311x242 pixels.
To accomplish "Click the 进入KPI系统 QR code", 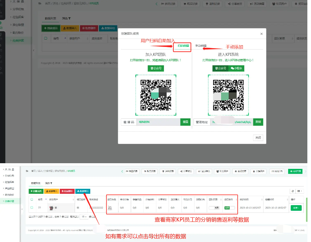I will (x=228, y=95).
